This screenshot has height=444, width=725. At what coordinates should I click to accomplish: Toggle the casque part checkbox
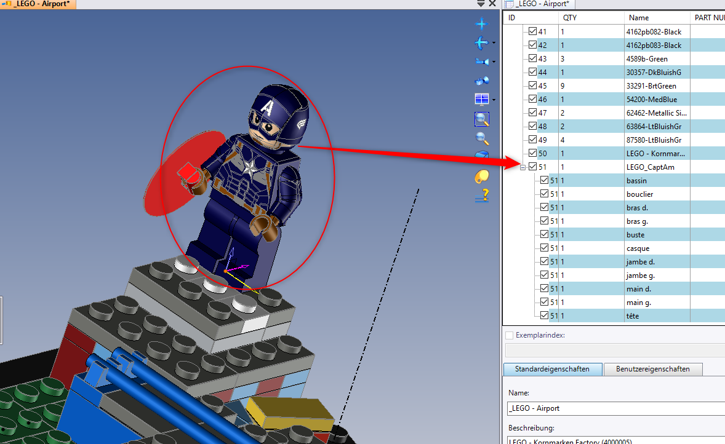[x=544, y=248]
